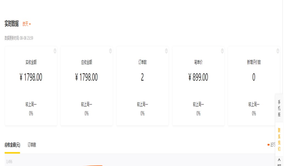286x166 pixels.
Task: Select the 应收金额(元) chart tab
Action: coord(12,145)
